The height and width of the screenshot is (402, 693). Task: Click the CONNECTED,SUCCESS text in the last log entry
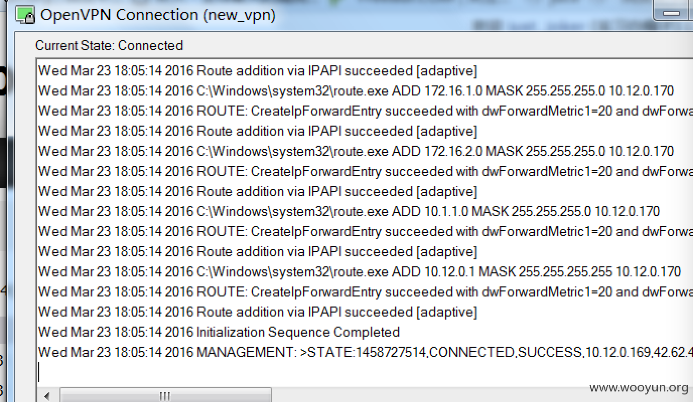point(506,352)
